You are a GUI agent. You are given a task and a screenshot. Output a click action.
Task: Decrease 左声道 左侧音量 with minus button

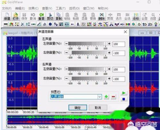coord(67,44)
